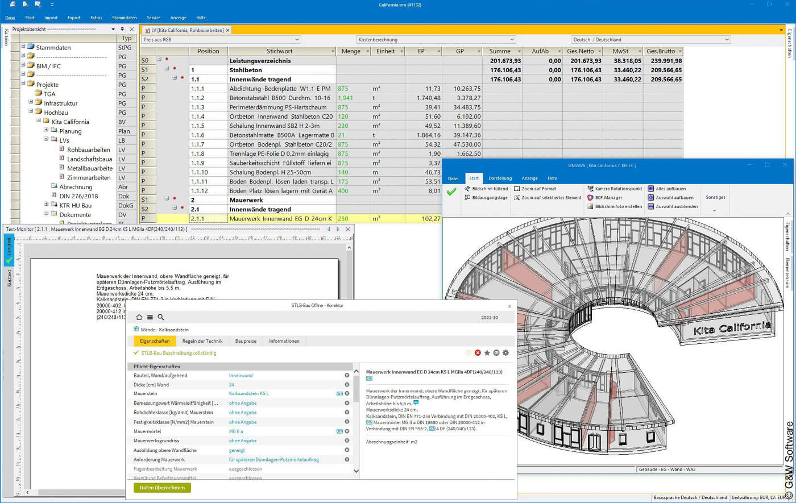Select the Sonstiges option in BIM2AVA ribbon
Image resolution: width=796 pixels, height=503 pixels.
coord(715,197)
